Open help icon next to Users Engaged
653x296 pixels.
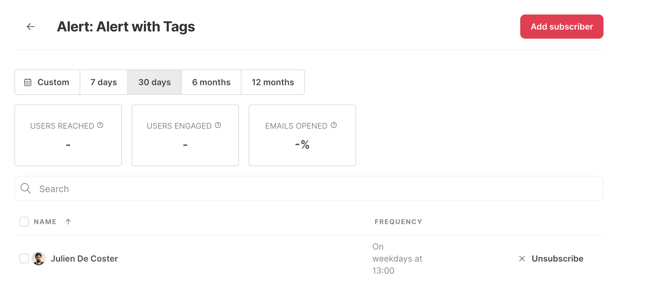(218, 125)
